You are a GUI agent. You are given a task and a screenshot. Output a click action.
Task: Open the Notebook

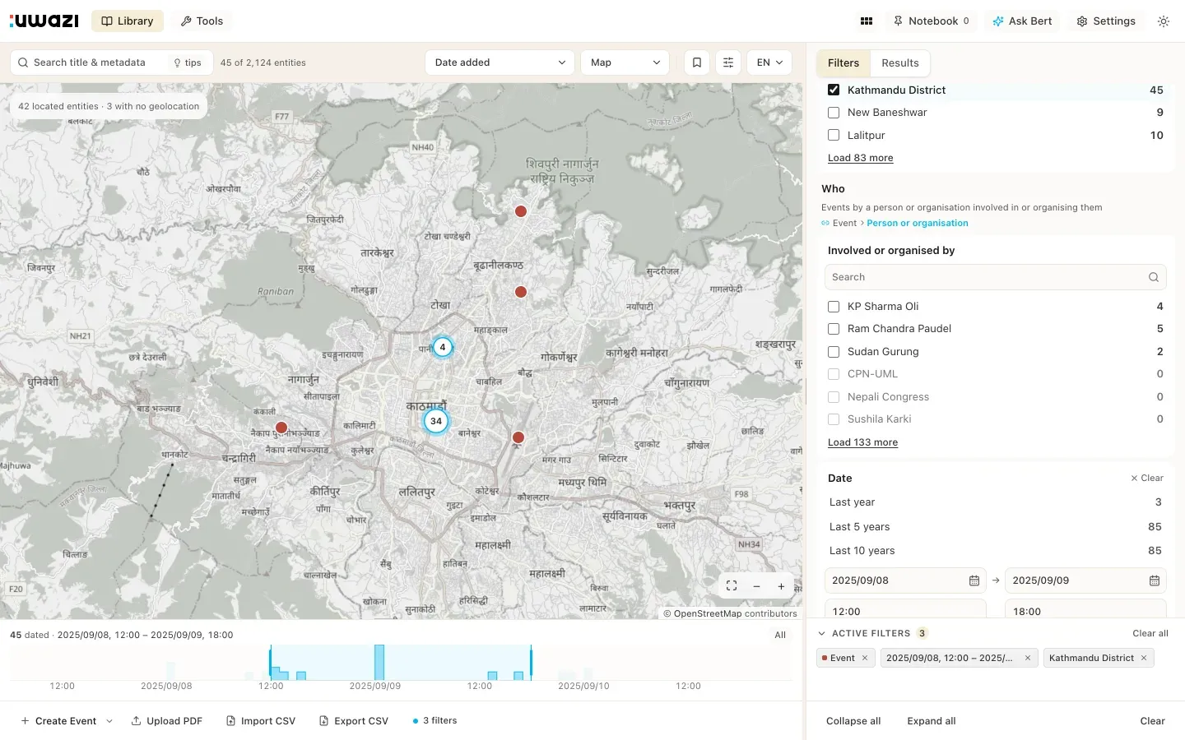point(932,21)
